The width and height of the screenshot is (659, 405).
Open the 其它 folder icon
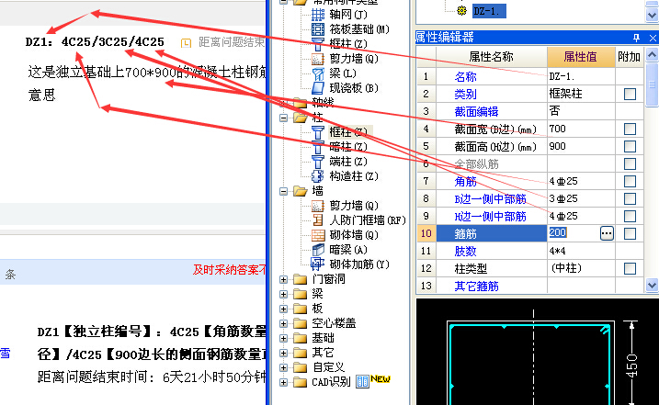point(300,353)
